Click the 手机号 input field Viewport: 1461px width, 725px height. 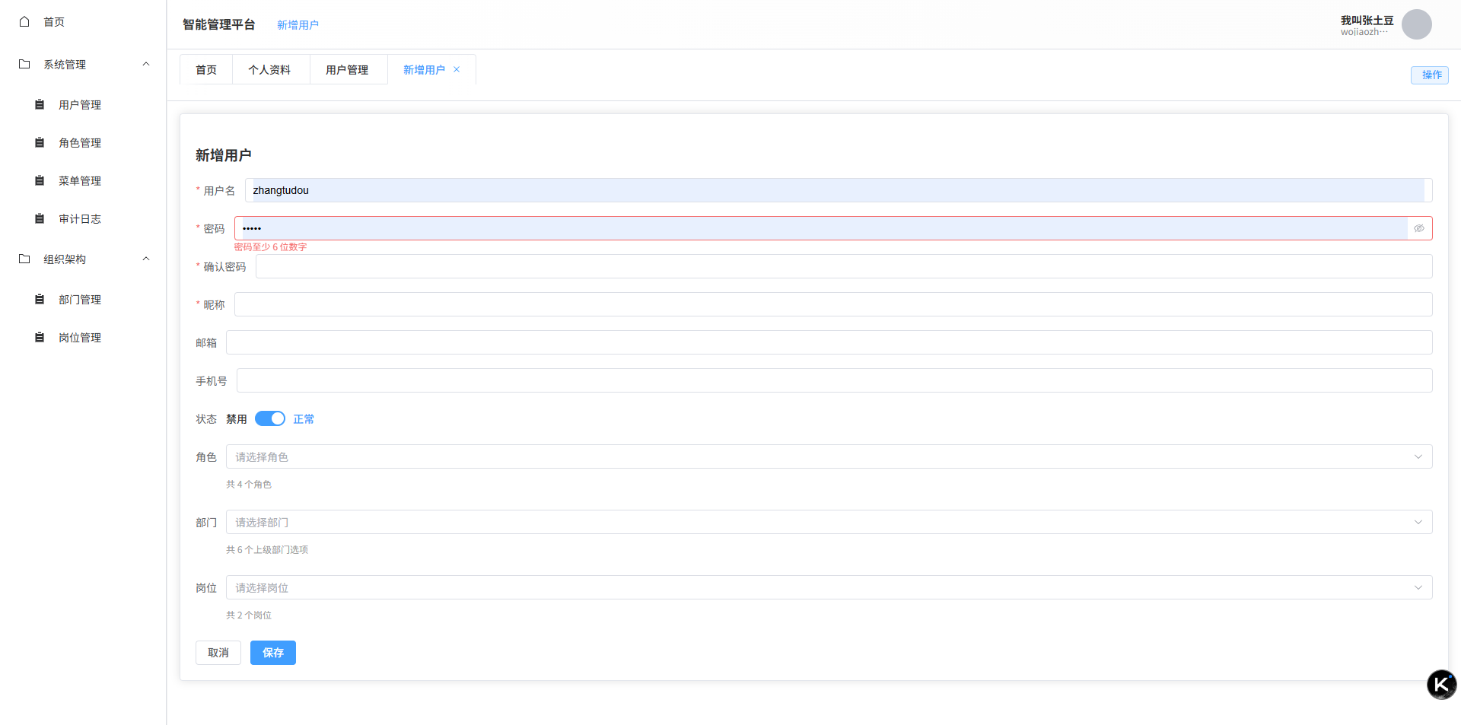tap(834, 380)
